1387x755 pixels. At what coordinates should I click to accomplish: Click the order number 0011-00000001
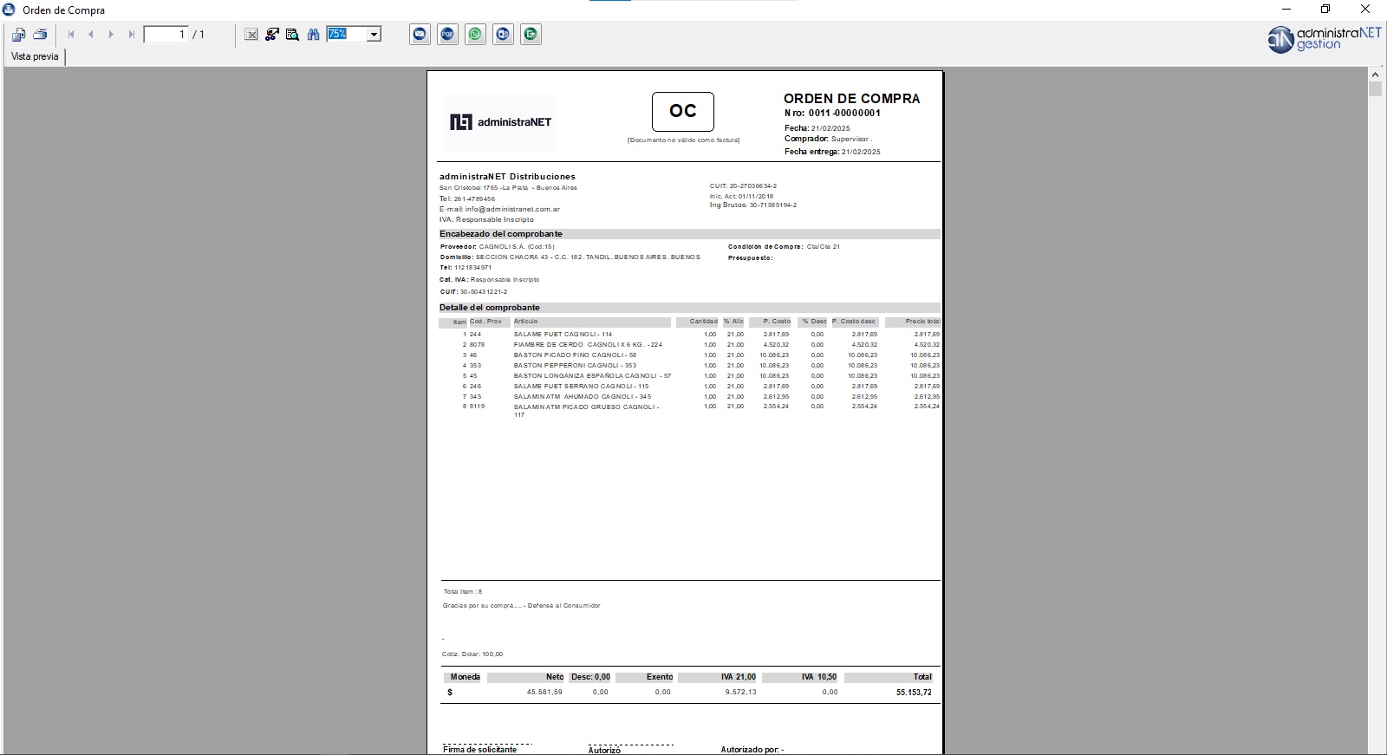(x=844, y=113)
